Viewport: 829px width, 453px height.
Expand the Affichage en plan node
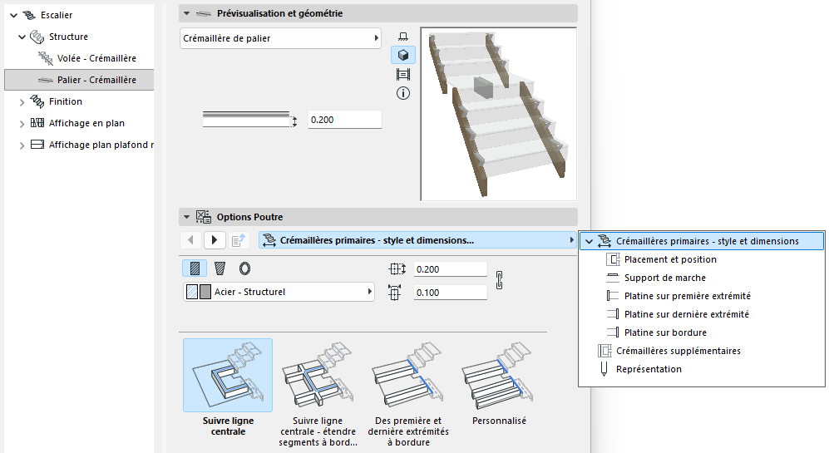click(x=22, y=124)
